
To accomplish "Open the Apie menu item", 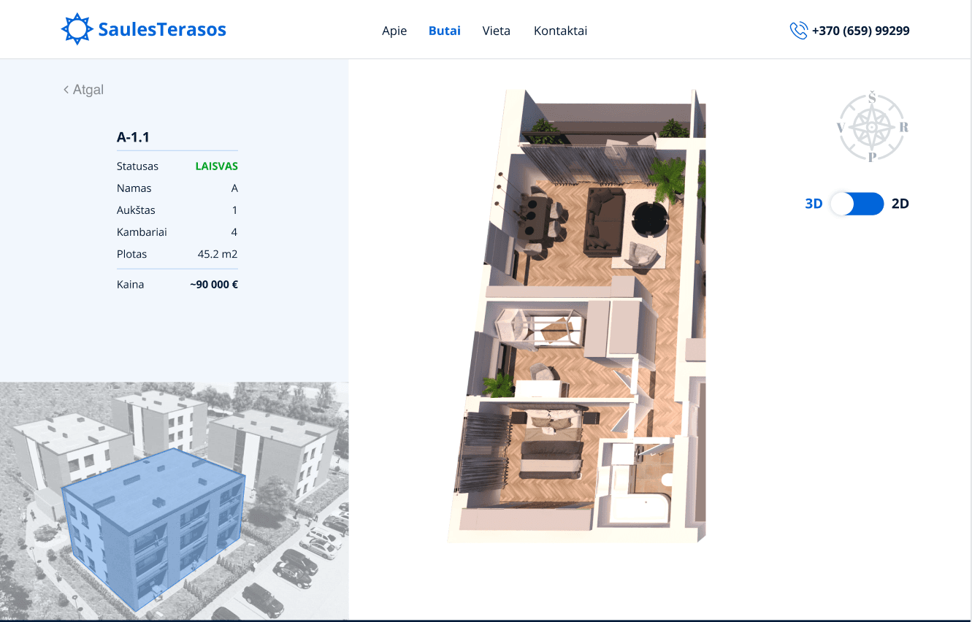I will 394,31.
